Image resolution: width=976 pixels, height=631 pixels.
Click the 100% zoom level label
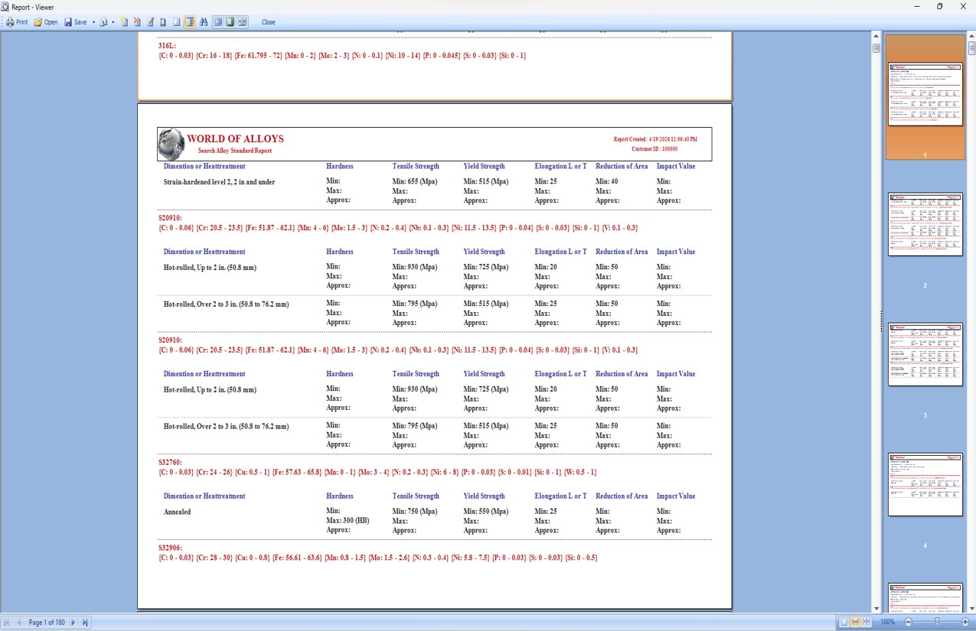pyautogui.click(x=888, y=622)
